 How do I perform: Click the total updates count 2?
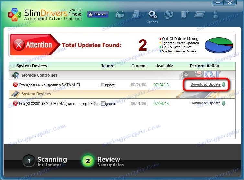point(143,45)
